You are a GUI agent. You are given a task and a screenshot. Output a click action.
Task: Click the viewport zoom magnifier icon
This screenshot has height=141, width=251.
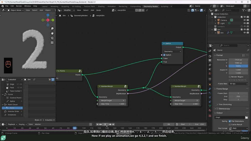tap(52, 29)
